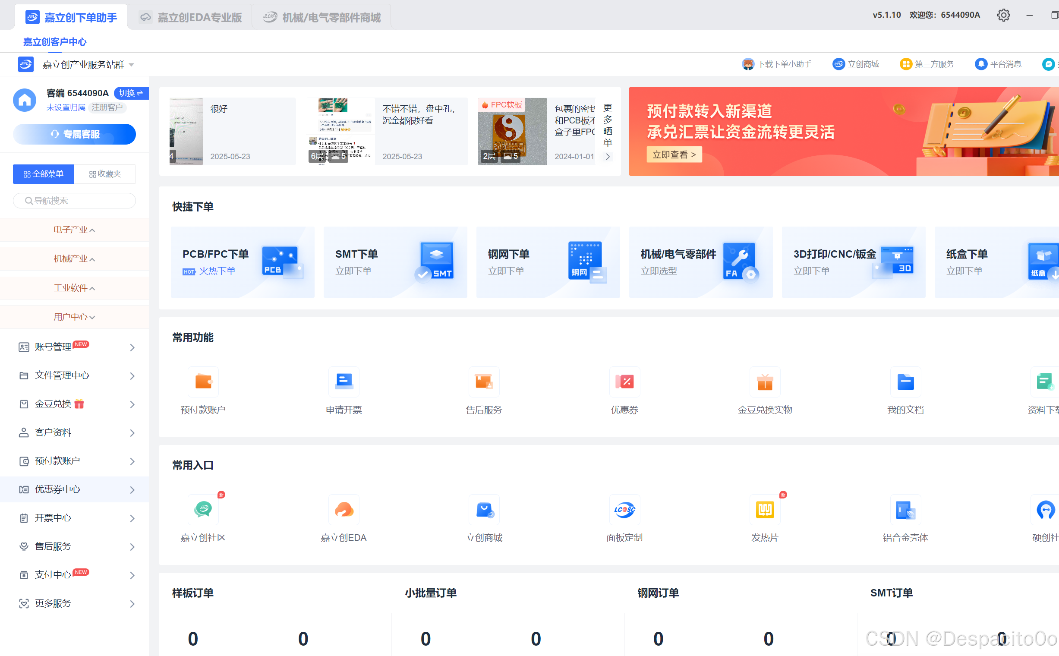Click 立即查看 on the banner
This screenshot has width=1059, height=656.
coord(674,155)
